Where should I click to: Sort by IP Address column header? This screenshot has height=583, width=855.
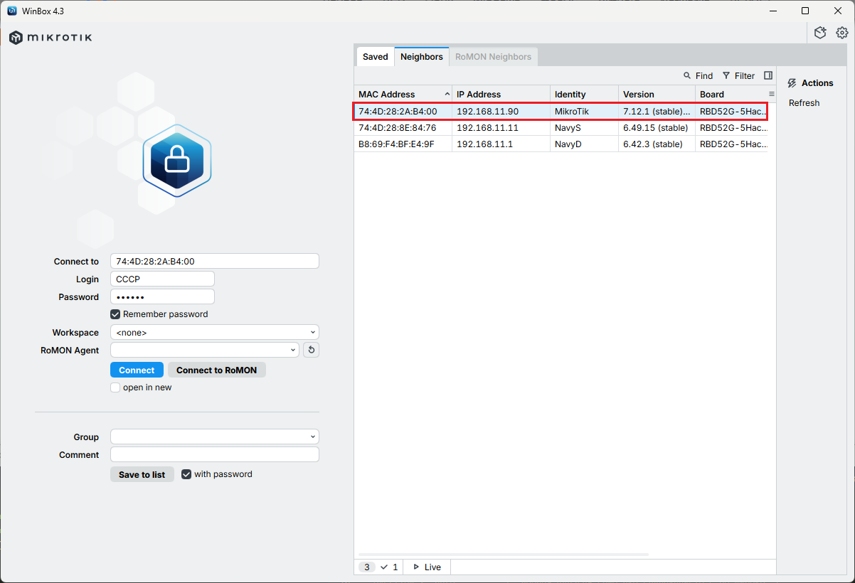501,94
